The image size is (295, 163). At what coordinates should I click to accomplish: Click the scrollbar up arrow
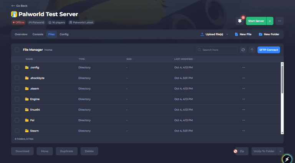[x=282, y=64]
